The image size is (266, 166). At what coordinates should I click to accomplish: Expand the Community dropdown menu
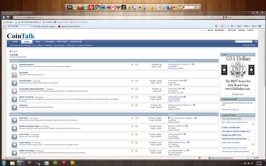point(48,45)
